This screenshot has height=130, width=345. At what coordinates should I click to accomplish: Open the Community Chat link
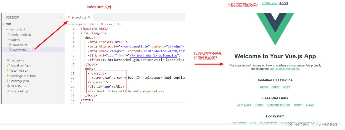click(x=278, y=105)
